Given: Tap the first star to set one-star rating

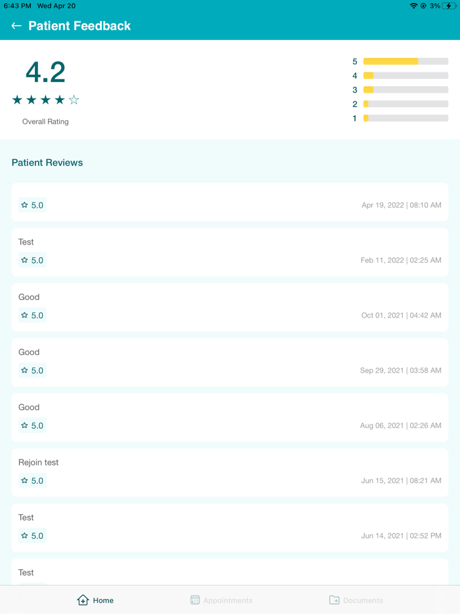Looking at the screenshot, I should 16,100.
